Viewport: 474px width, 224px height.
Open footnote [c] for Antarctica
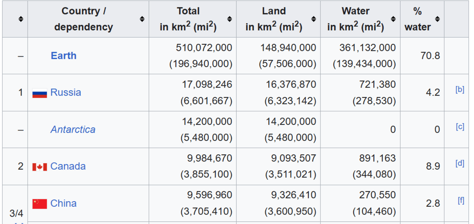pos(460,127)
